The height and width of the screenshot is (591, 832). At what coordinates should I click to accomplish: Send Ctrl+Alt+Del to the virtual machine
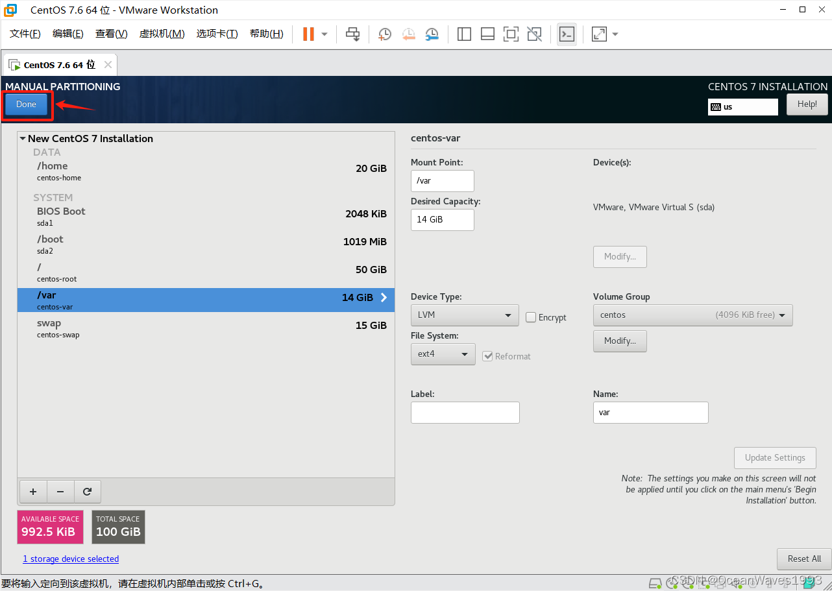point(352,34)
